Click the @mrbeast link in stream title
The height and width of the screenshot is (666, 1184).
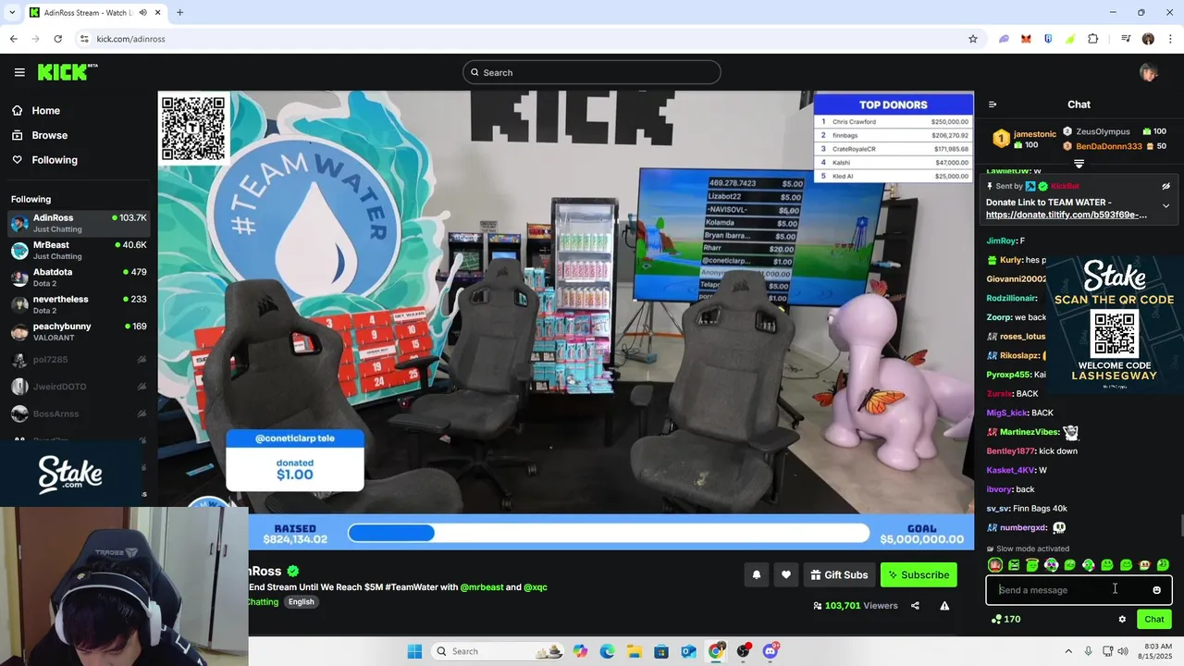click(482, 587)
